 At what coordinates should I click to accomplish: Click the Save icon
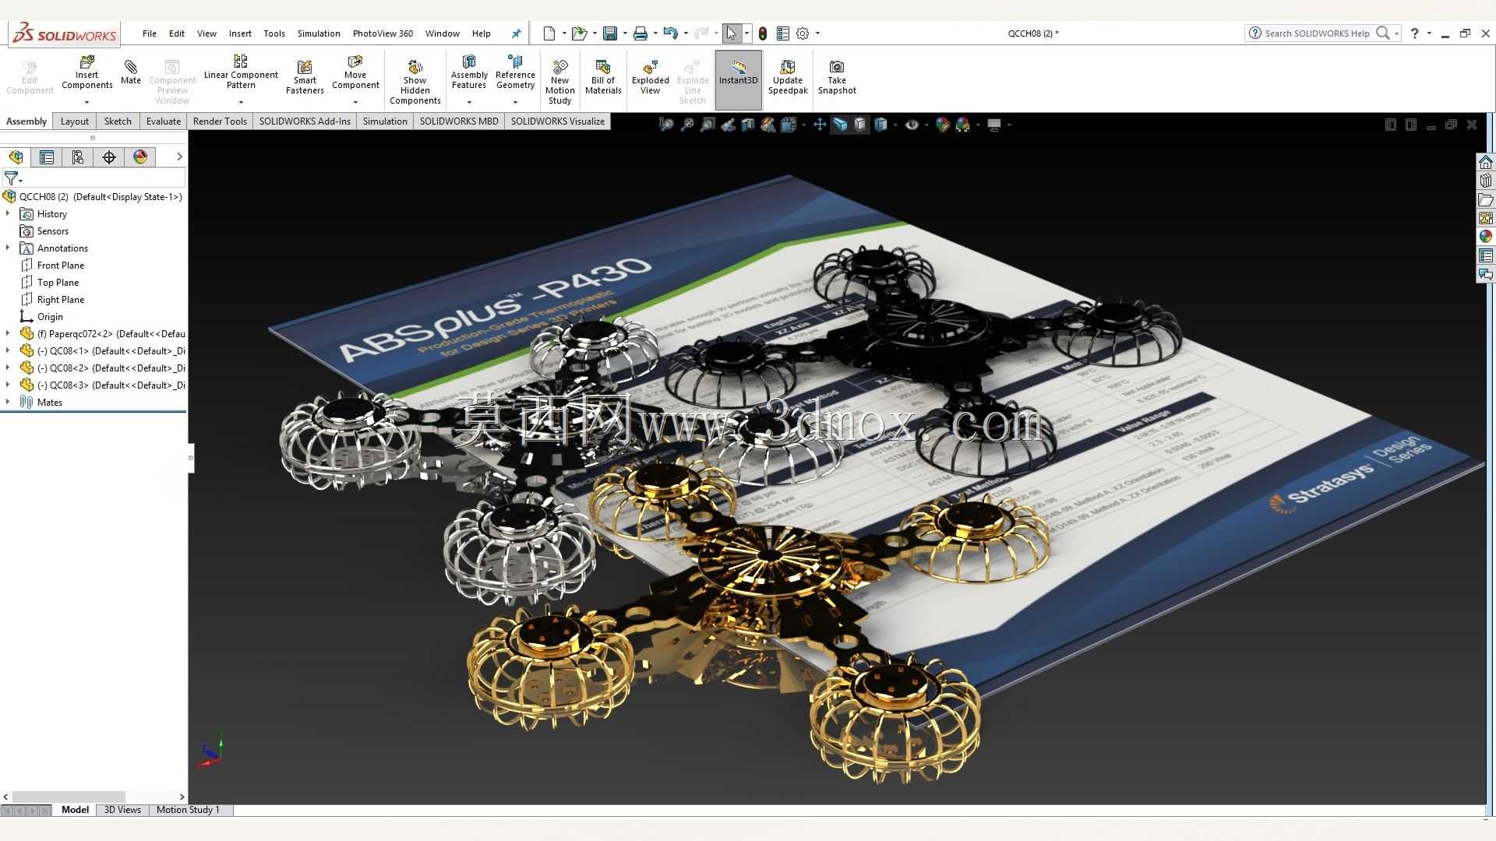click(610, 33)
